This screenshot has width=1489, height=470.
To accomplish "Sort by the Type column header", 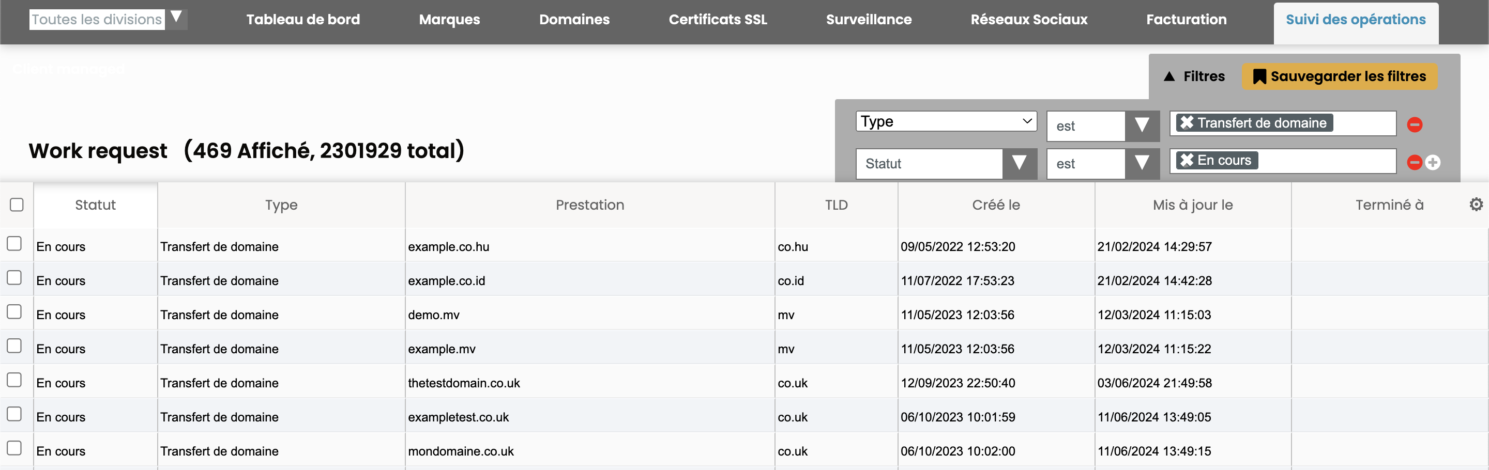I will click(x=281, y=205).
